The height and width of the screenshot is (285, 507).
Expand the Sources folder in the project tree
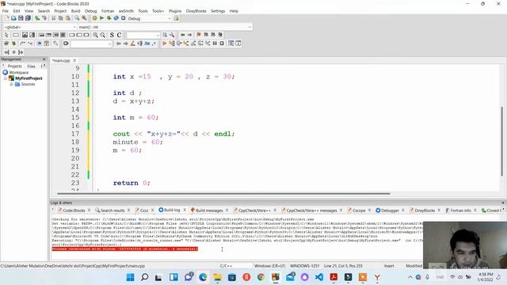tap(12, 85)
